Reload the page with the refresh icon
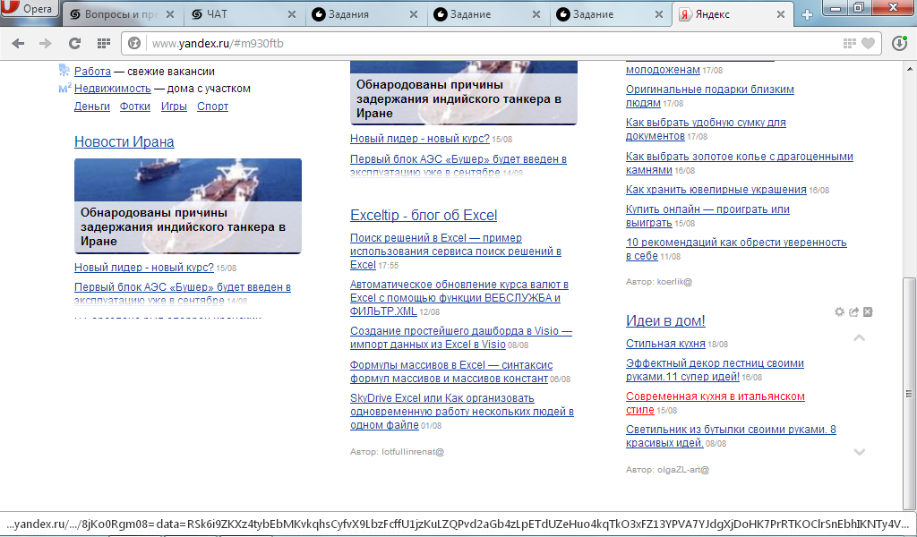The height and width of the screenshot is (537, 917). pyautogui.click(x=74, y=43)
